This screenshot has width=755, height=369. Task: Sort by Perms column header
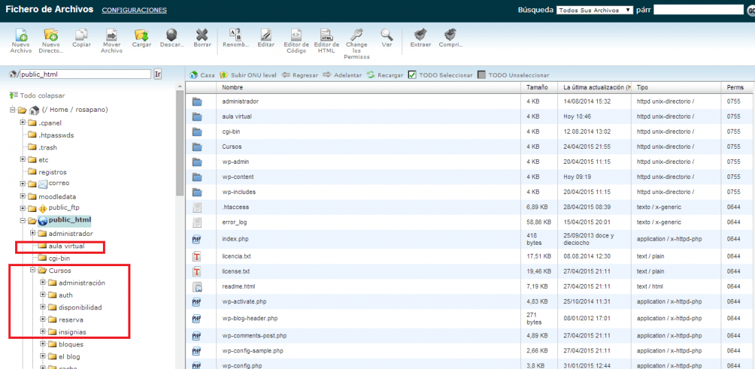pos(735,88)
